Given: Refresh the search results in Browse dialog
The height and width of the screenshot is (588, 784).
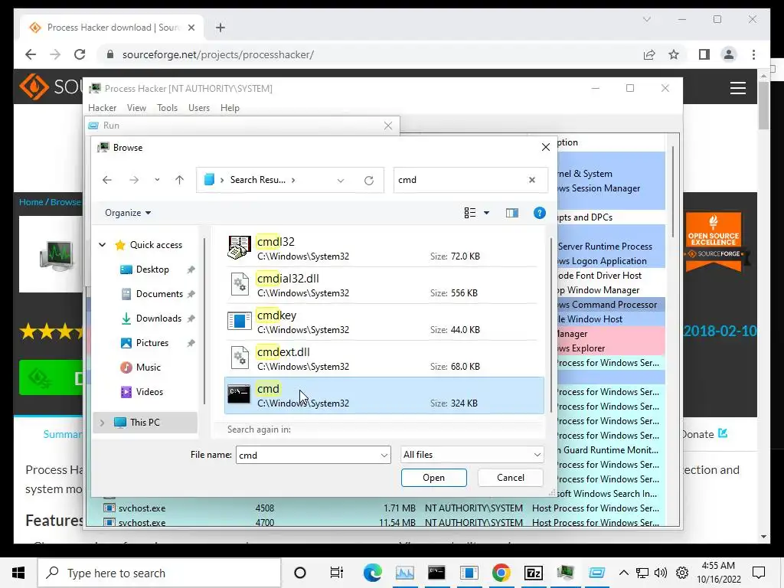Looking at the screenshot, I should click(x=369, y=181).
